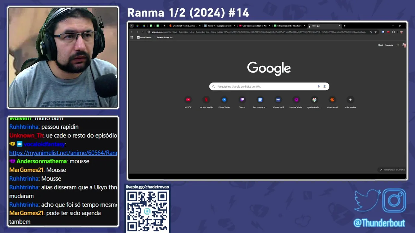Image resolution: width=415 pixels, height=233 pixels.
Task: Close the Nova guia tab
Action: click(x=339, y=26)
